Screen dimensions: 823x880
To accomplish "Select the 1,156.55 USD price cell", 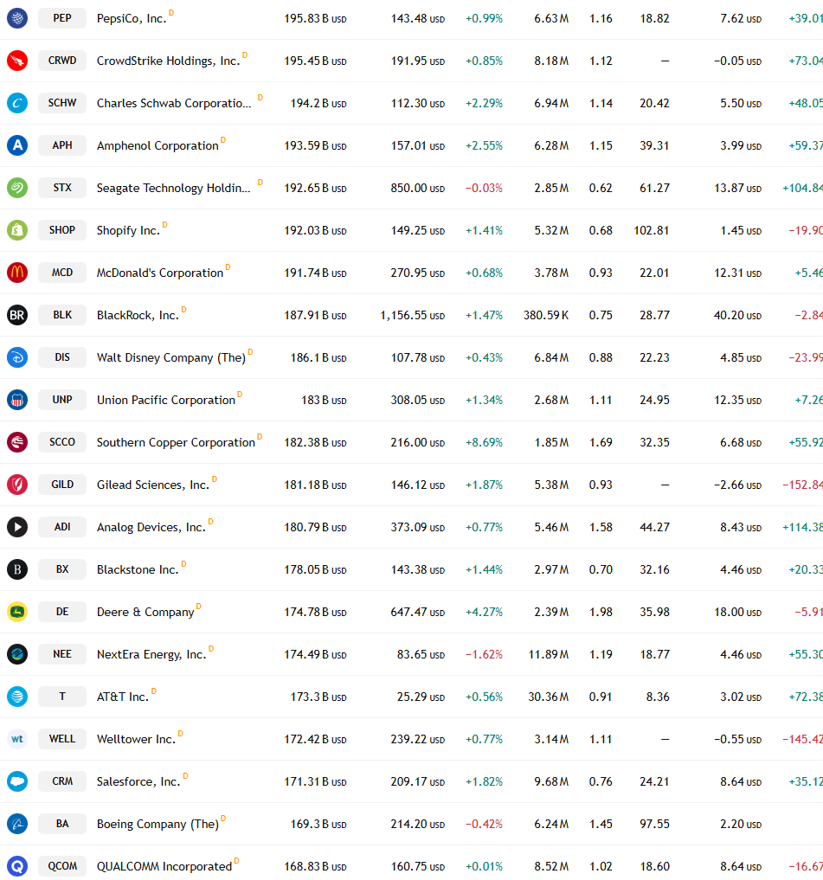I will pos(413,316).
